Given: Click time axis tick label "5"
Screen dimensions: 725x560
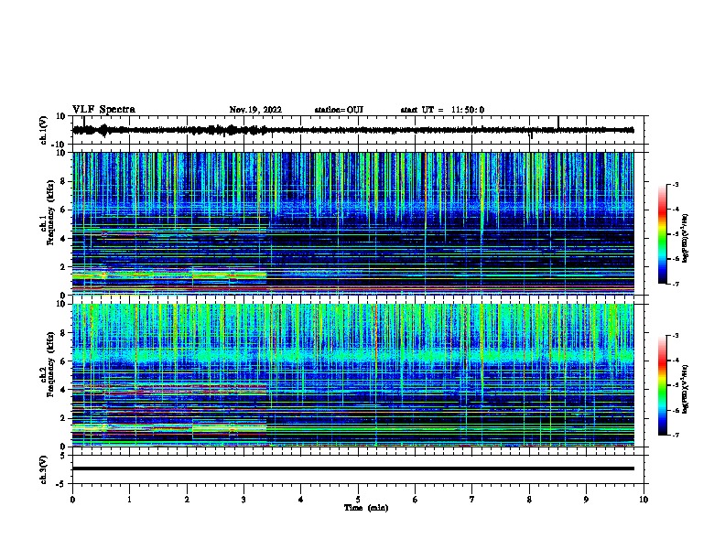Looking at the screenshot, I should (x=358, y=500).
